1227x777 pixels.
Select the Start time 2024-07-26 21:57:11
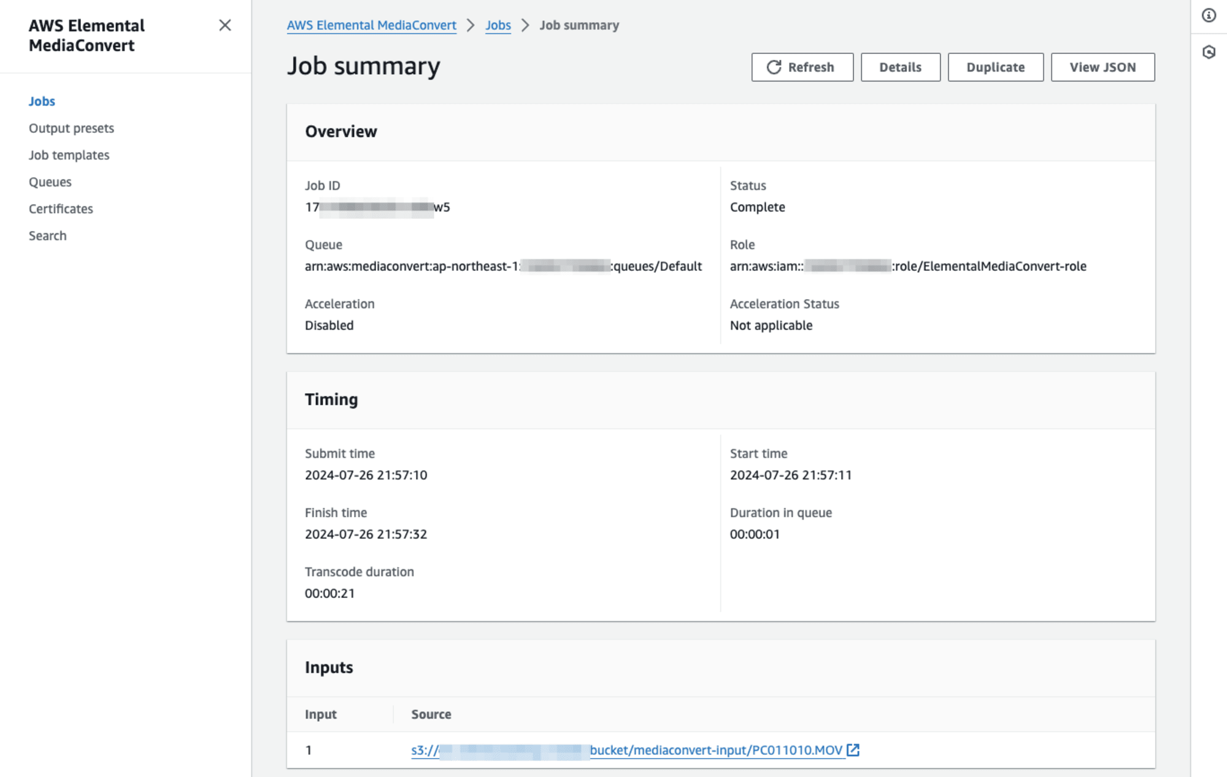pyautogui.click(x=790, y=475)
